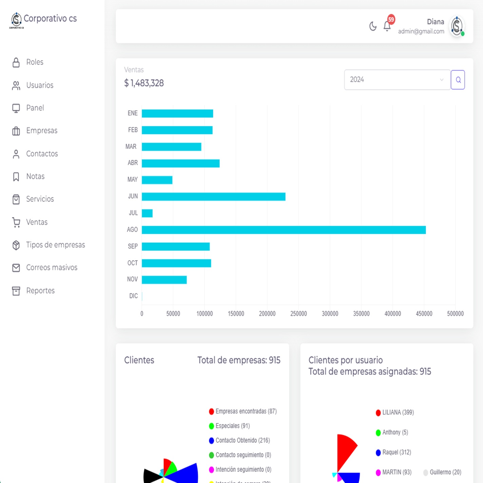Viewport: 483px width, 483px height.
Task: Select the Empresas briefcase icon
Action: (16, 131)
